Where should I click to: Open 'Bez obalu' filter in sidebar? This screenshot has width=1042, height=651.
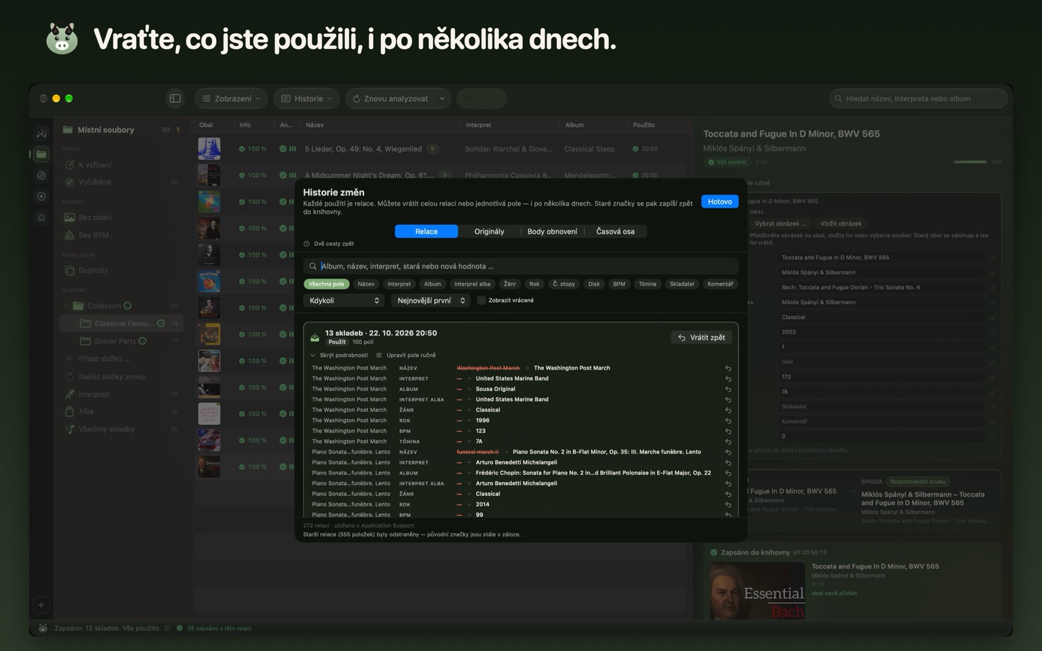94,217
